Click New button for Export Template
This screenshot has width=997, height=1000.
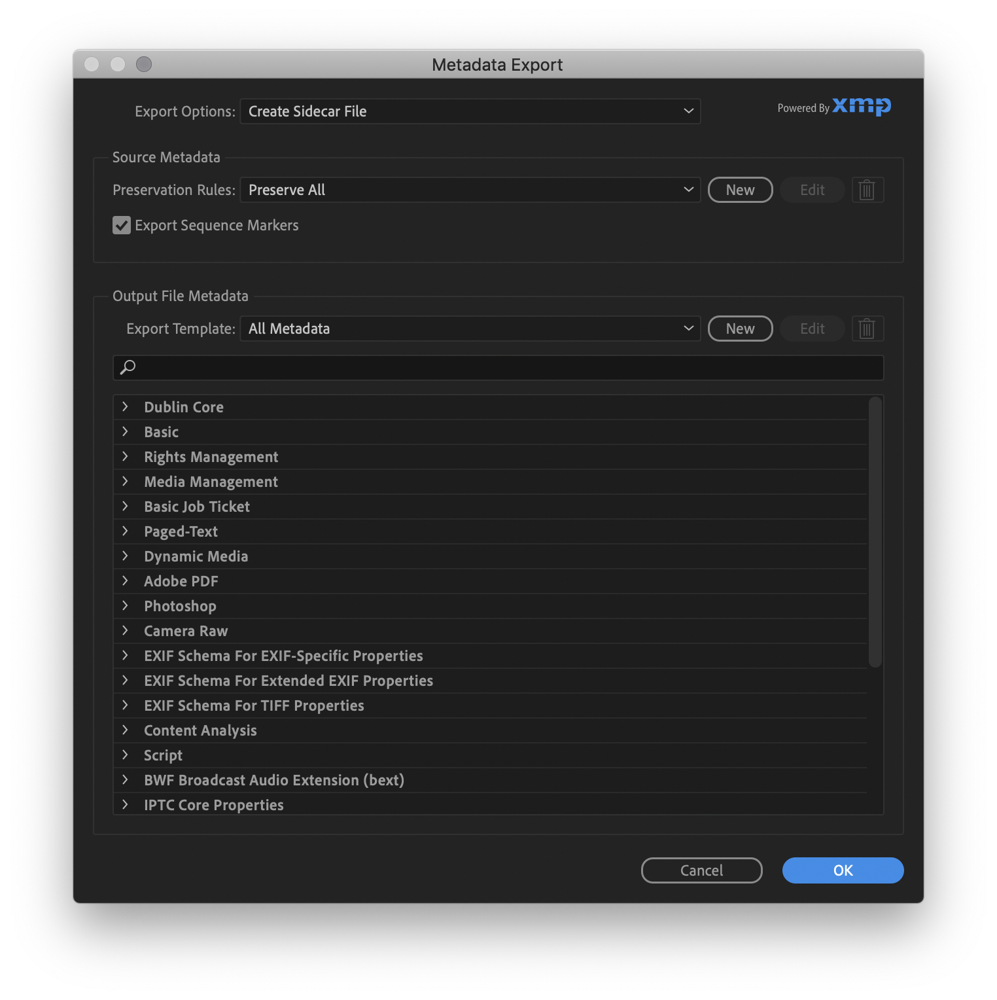740,329
